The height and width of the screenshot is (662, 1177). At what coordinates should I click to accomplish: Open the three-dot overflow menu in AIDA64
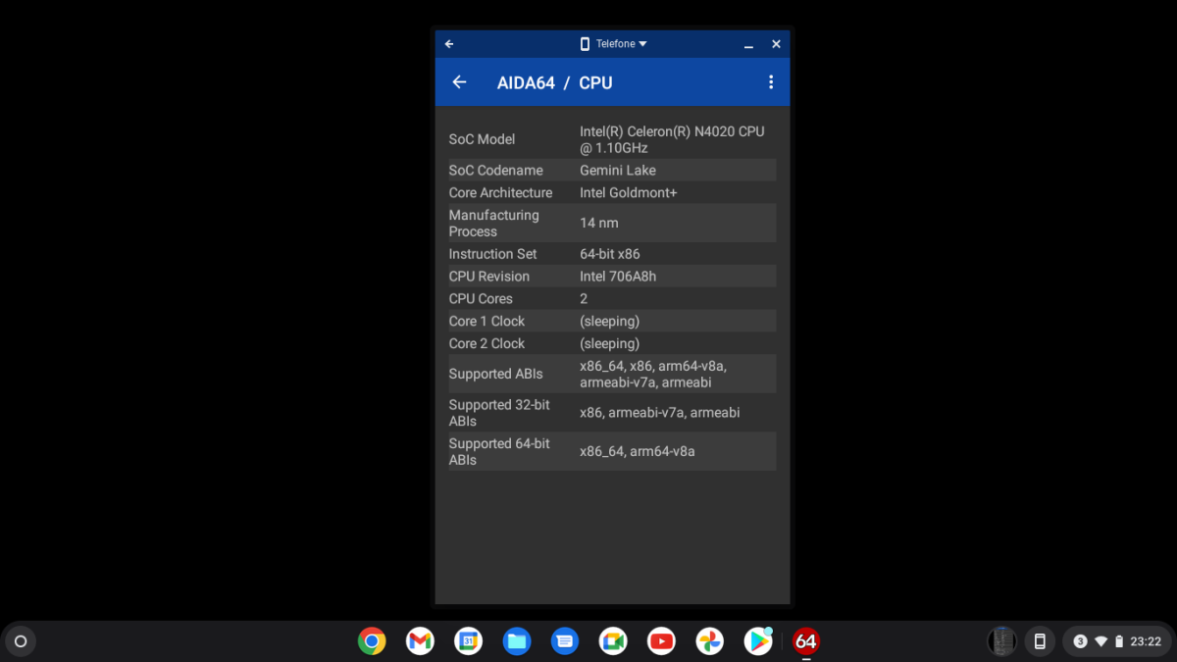pyautogui.click(x=771, y=82)
